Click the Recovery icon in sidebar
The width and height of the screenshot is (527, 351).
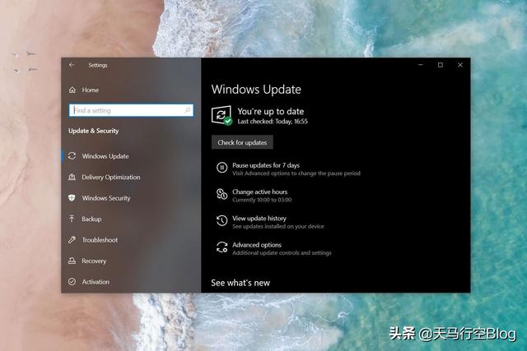pyautogui.click(x=72, y=261)
